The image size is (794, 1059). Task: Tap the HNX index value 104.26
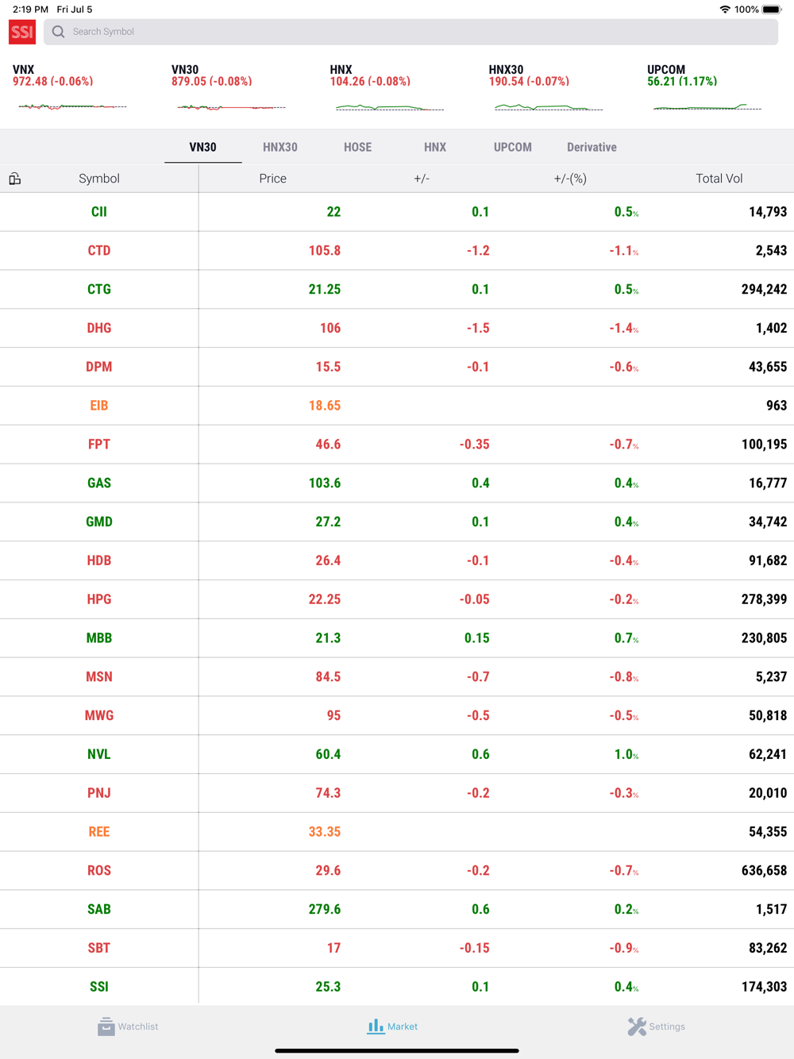(x=346, y=82)
